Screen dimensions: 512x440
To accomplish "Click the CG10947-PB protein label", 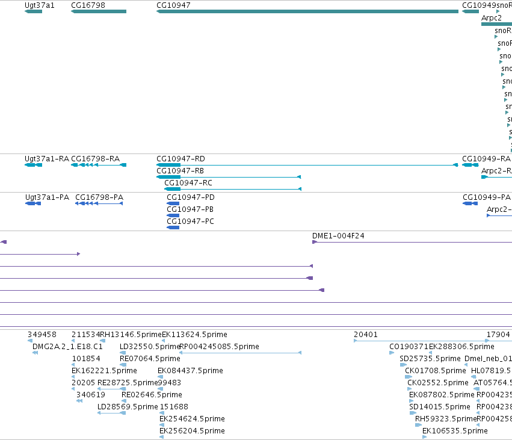I will pos(190,209).
